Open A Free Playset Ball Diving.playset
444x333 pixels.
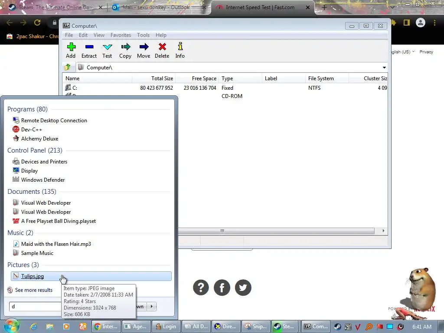pos(54,221)
